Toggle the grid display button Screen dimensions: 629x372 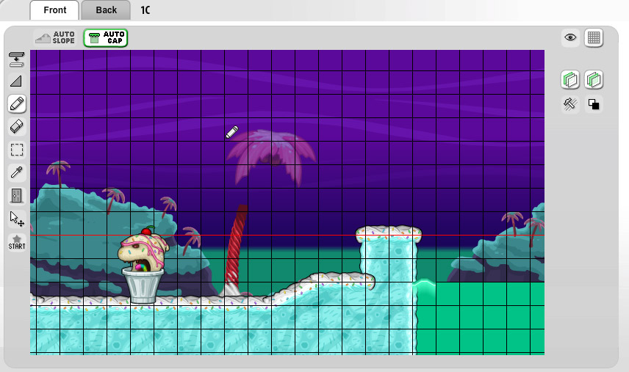tap(594, 37)
